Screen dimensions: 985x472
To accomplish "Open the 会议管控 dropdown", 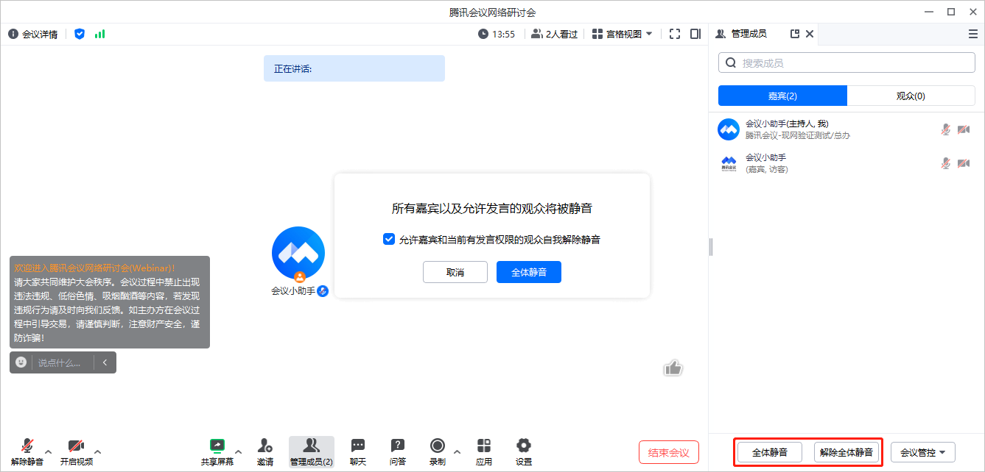I will (x=923, y=452).
